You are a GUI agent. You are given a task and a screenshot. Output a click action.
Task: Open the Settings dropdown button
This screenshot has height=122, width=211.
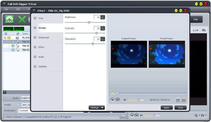tap(97, 108)
